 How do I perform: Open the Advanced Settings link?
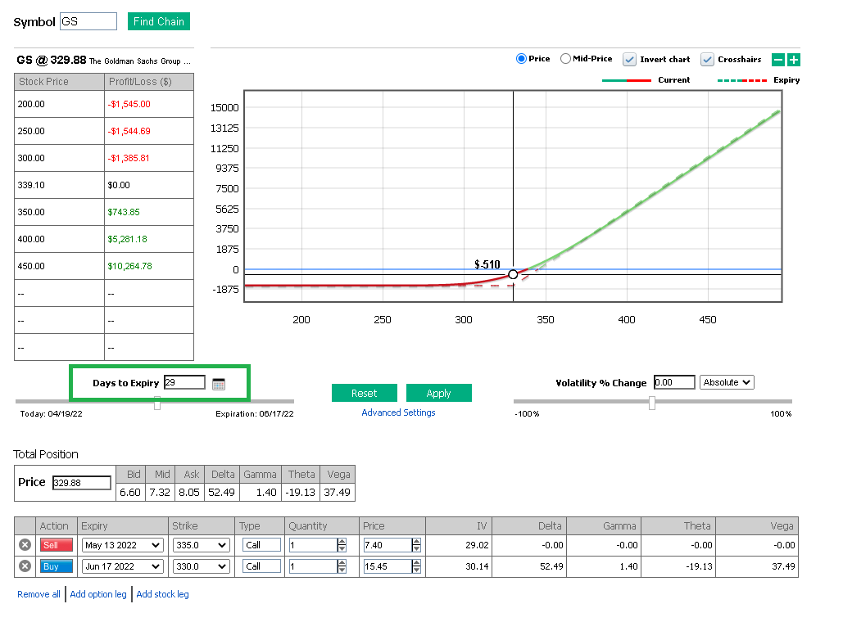click(398, 412)
